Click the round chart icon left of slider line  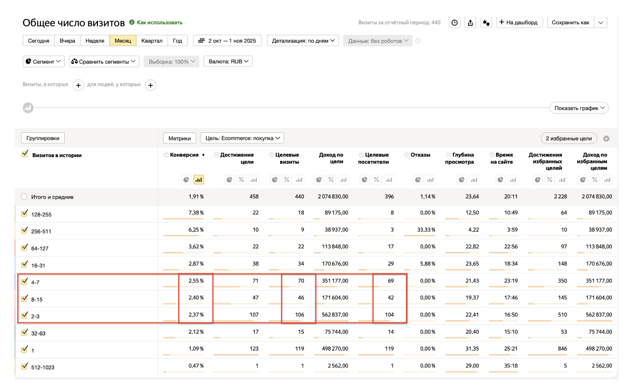point(28,108)
